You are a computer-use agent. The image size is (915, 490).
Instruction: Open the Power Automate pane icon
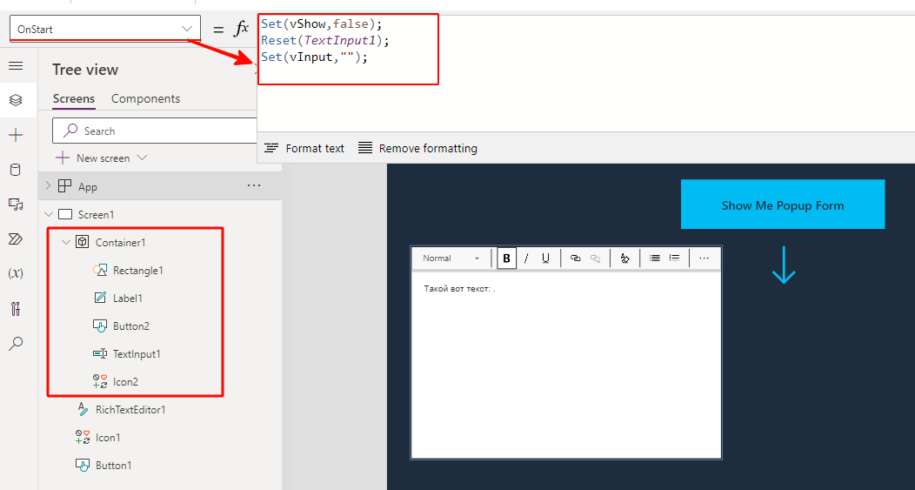click(x=16, y=239)
